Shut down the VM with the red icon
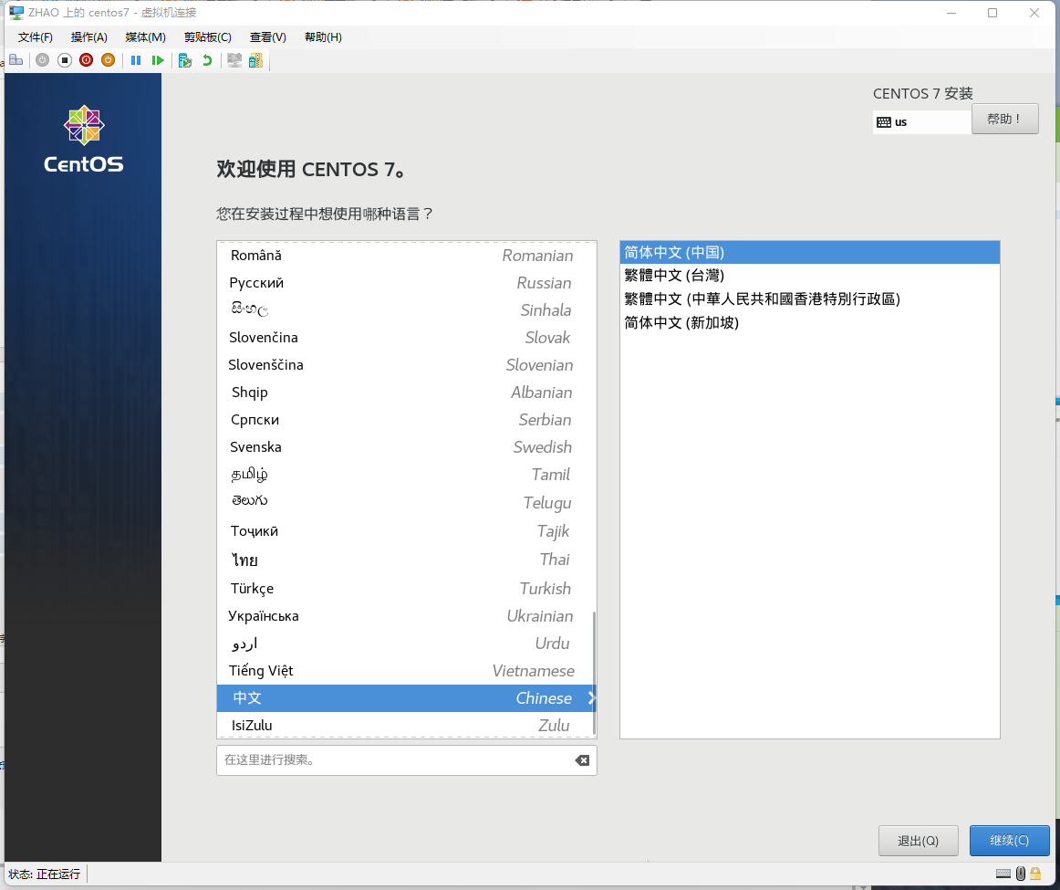 [x=86, y=60]
